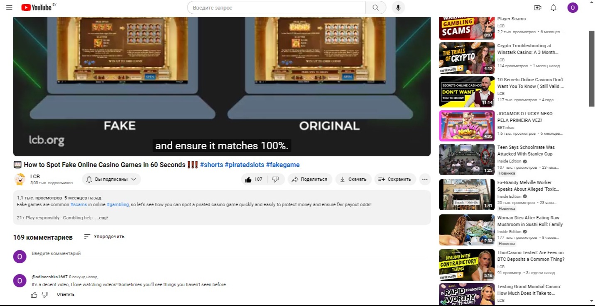This screenshot has width=595, height=306.
Task: Open Упорядочить comment sort menu
Action: click(x=104, y=236)
